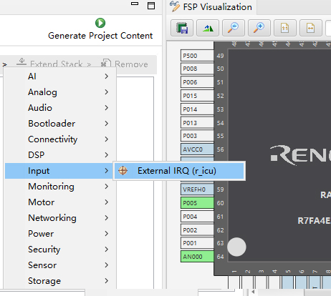Viewport: 331px width, 296px height.
Task: Expand the Security submenu arrow
Action: (107, 250)
